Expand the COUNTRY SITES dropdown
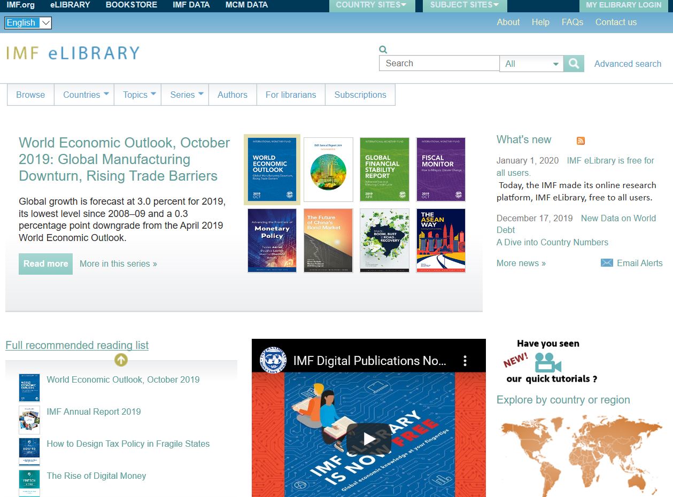This screenshot has height=497, width=673. pyautogui.click(x=371, y=5)
